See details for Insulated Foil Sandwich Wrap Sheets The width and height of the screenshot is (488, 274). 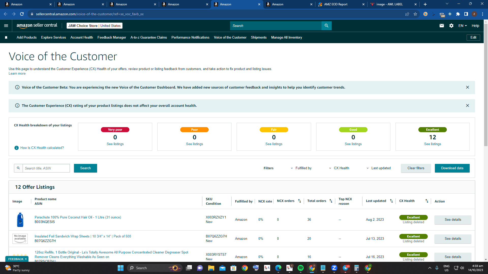coord(453,239)
